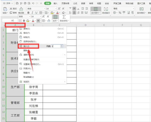The image size is (151, 122).
Task: Click ribbon Increase Font Size icon
Action: pyautogui.click(x=59, y=9)
